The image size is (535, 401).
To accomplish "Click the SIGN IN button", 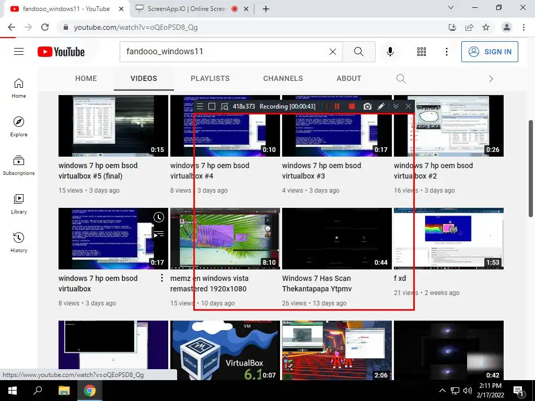I will (x=490, y=52).
